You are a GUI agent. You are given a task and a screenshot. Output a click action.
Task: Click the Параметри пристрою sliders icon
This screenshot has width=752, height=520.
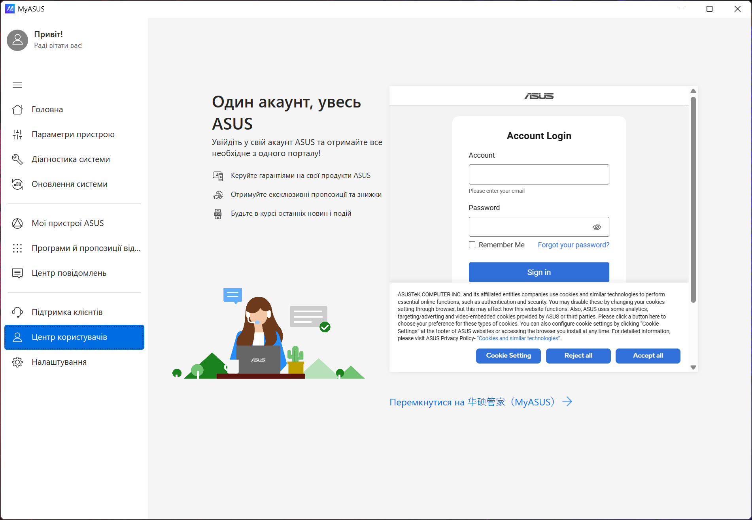[x=17, y=134]
